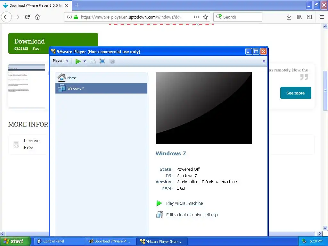328x246 pixels.
Task: Click the horizontal scrollbar left arrow
Action: coord(2,234)
